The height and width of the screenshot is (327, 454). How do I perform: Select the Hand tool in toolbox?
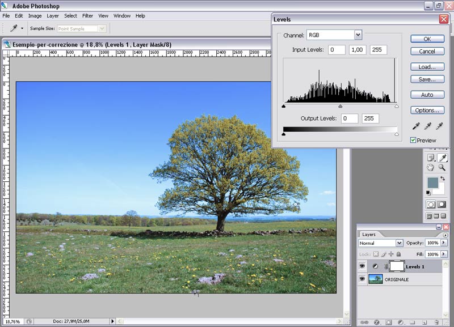point(431,167)
